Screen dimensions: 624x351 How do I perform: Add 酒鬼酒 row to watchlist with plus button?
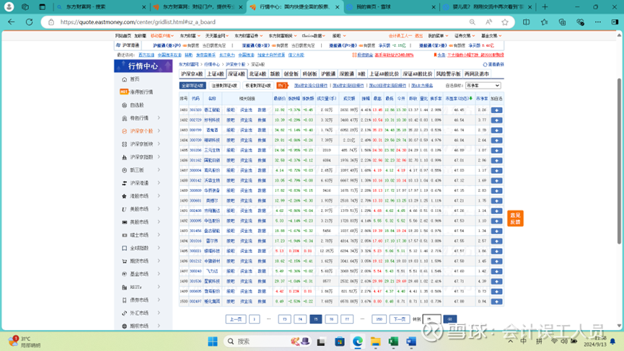496,130
